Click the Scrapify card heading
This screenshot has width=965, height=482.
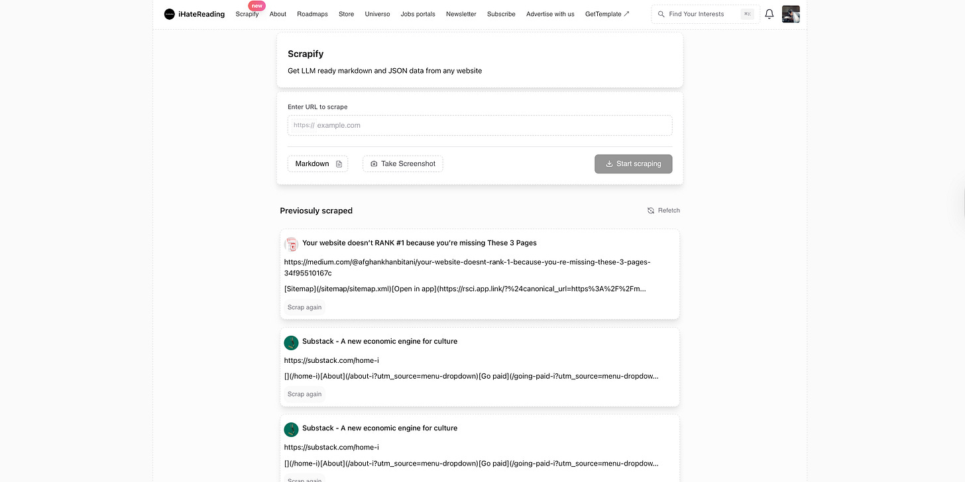(306, 54)
